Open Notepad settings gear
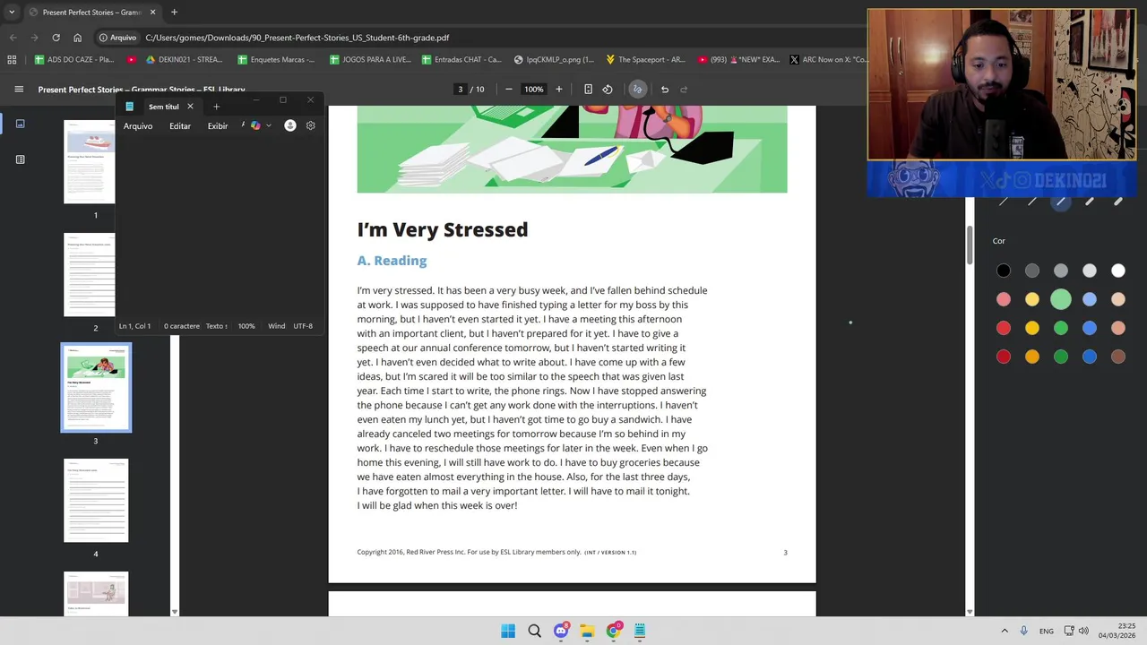Viewport: 1147px width, 645px height. tap(311, 125)
